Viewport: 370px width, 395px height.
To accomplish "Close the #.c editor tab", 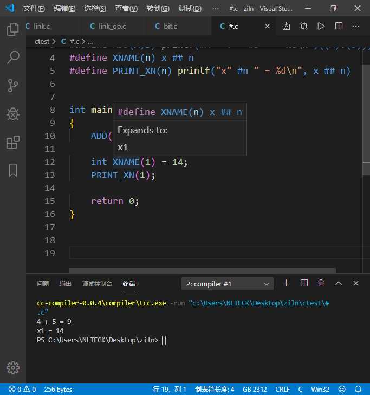I will [268, 26].
